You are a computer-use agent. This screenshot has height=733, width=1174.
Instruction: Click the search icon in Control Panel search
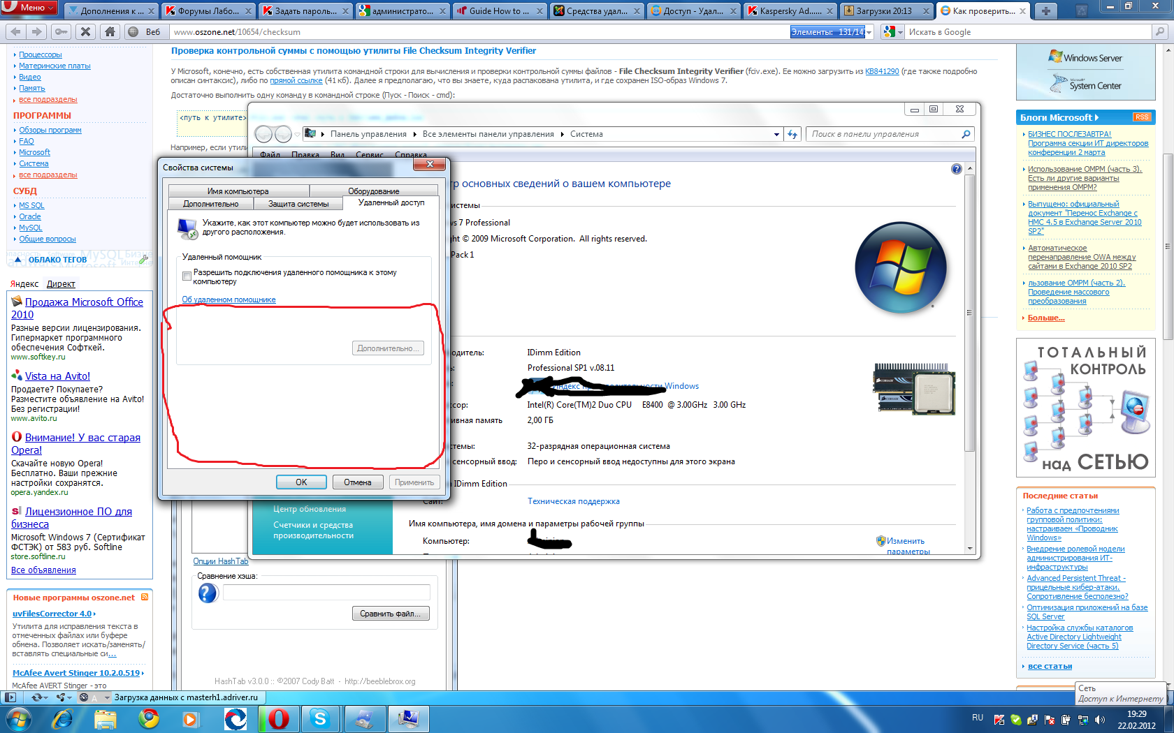[966, 134]
